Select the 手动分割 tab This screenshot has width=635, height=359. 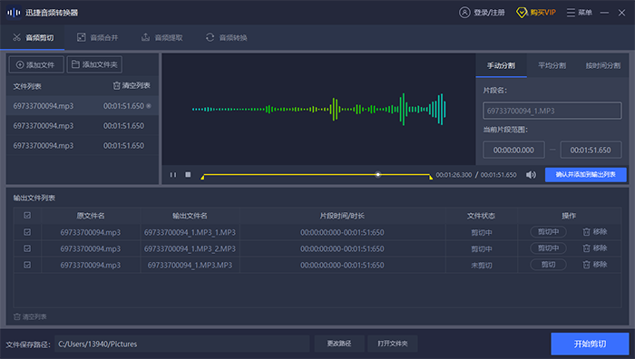coord(501,65)
